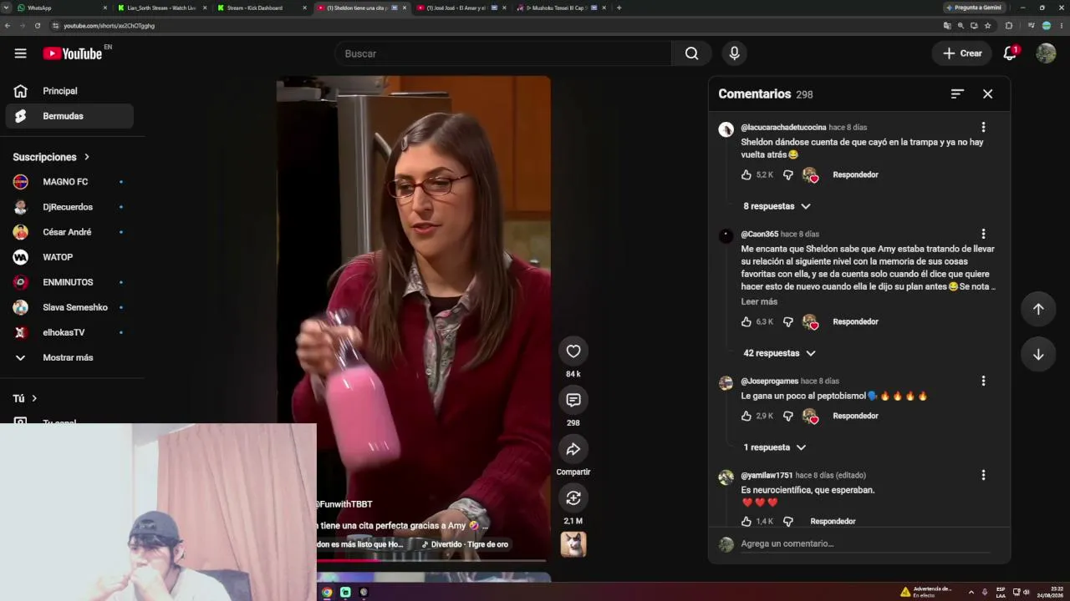This screenshot has width=1070, height=601.
Task: Like @Caon365's comment
Action: pyautogui.click(x=746, y=321)
